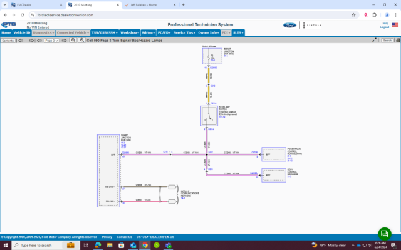The height and width of the screenshot is (250, 401).
Task: Click the Logout link
Action: click(x=384, y=27)
